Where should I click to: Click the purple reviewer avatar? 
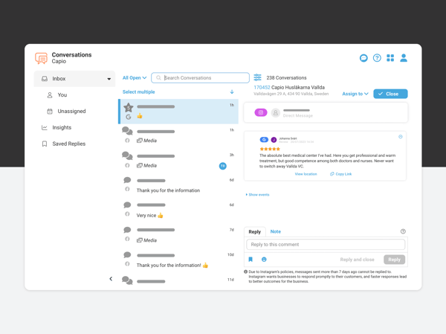tap(274, 140)
